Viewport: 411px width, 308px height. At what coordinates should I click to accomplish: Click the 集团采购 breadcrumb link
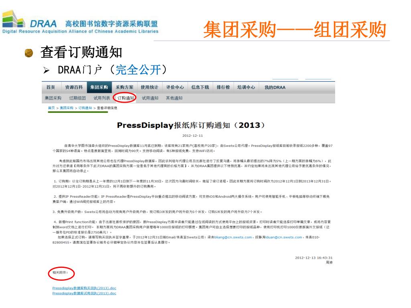[x=67, y=108]
